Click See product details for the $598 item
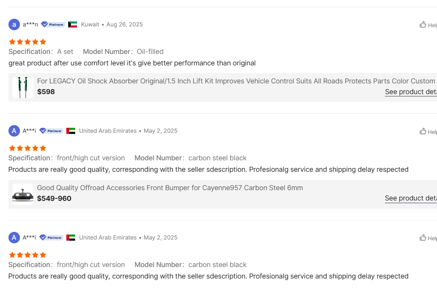The height and width of the screenshot is (290, 437). point(410,92)
